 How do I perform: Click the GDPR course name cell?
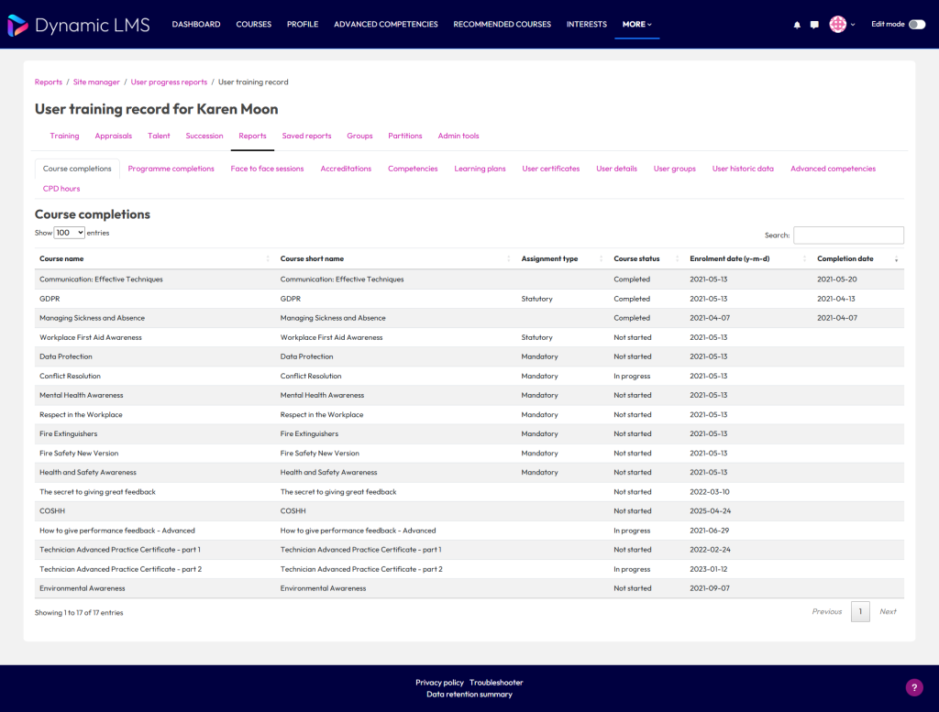coord(50,299)
